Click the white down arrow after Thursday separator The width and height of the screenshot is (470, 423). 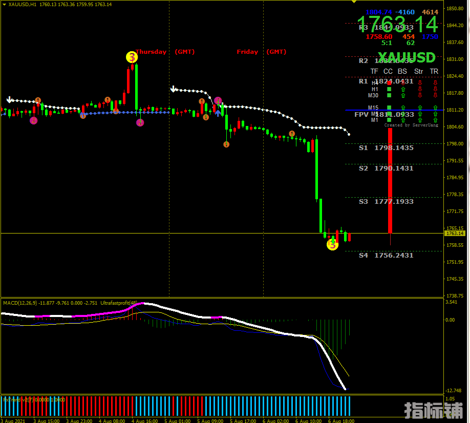click(x=174, y=89)
